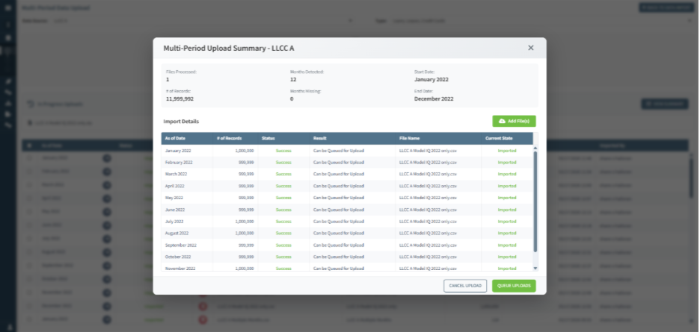
Task: Click the Start Date value January 2022
Action: click(432, 80)
